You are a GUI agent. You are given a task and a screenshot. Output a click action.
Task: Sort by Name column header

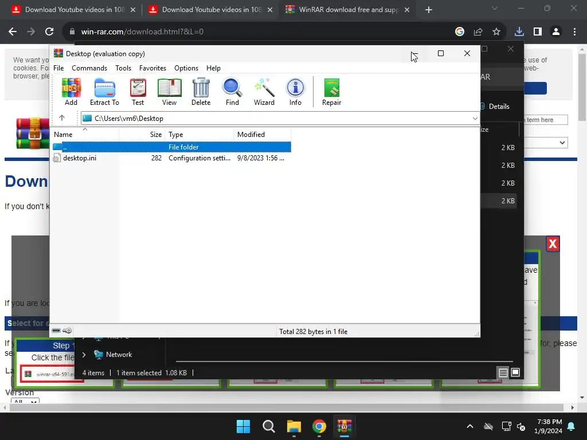tap(85, 134)
